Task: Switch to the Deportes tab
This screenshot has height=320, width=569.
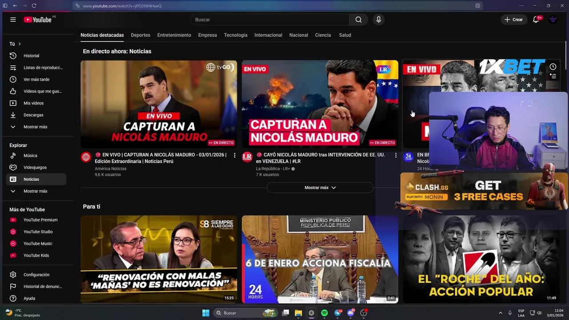Action: point(140,35)
